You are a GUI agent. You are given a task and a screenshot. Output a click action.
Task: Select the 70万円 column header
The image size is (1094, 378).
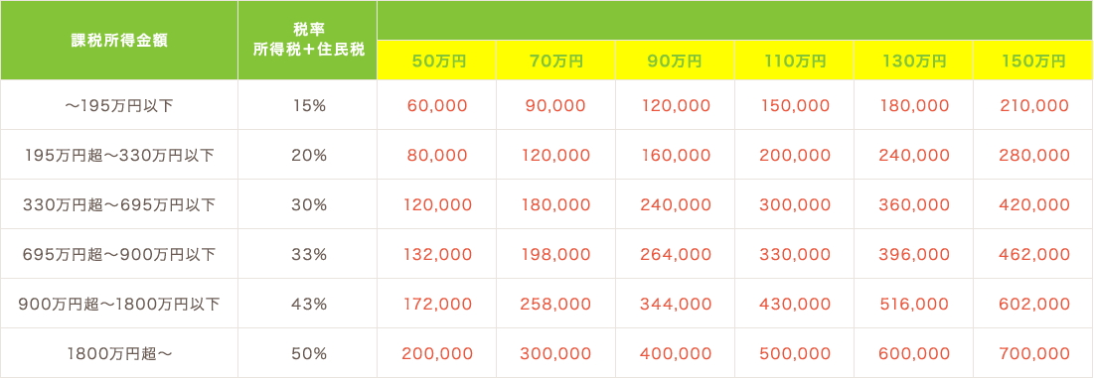click(556, 61)
